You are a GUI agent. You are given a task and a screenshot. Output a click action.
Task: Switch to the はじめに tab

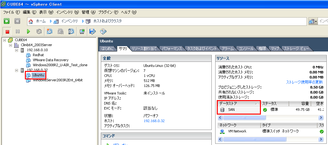pyautogui.click(x=108, y=49)
